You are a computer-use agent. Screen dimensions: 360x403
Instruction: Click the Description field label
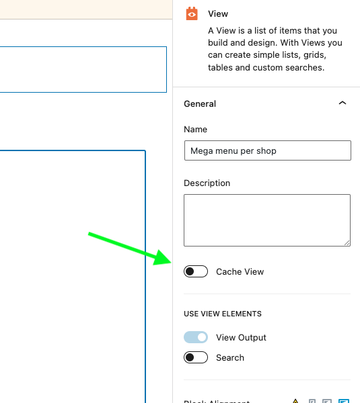click(x=207, y=183)
